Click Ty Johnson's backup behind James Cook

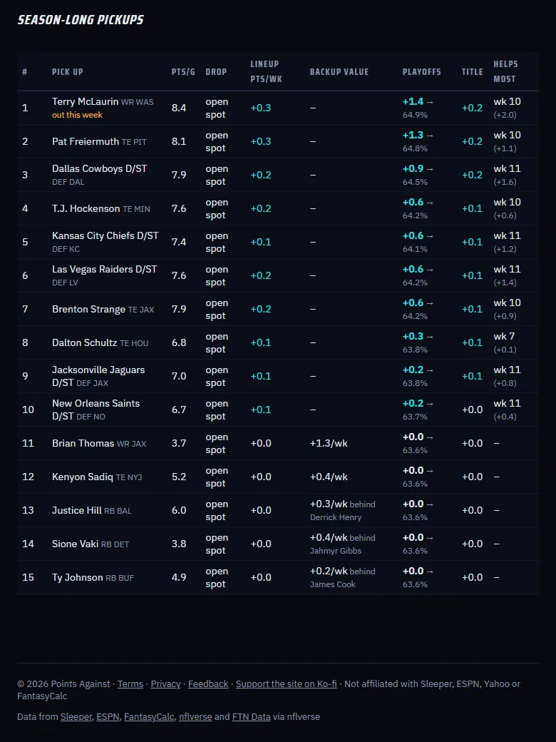(x=342, y=578)
